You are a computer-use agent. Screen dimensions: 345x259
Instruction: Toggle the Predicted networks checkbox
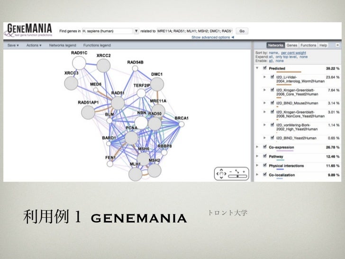[265, 68]
